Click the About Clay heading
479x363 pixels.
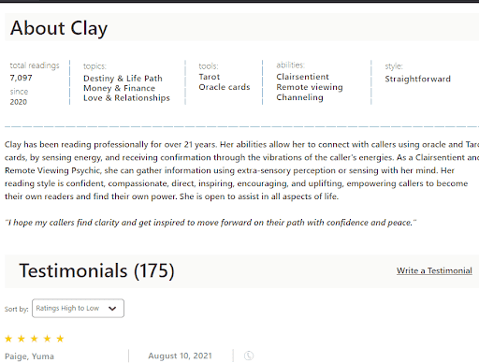(x=59, y=28)
